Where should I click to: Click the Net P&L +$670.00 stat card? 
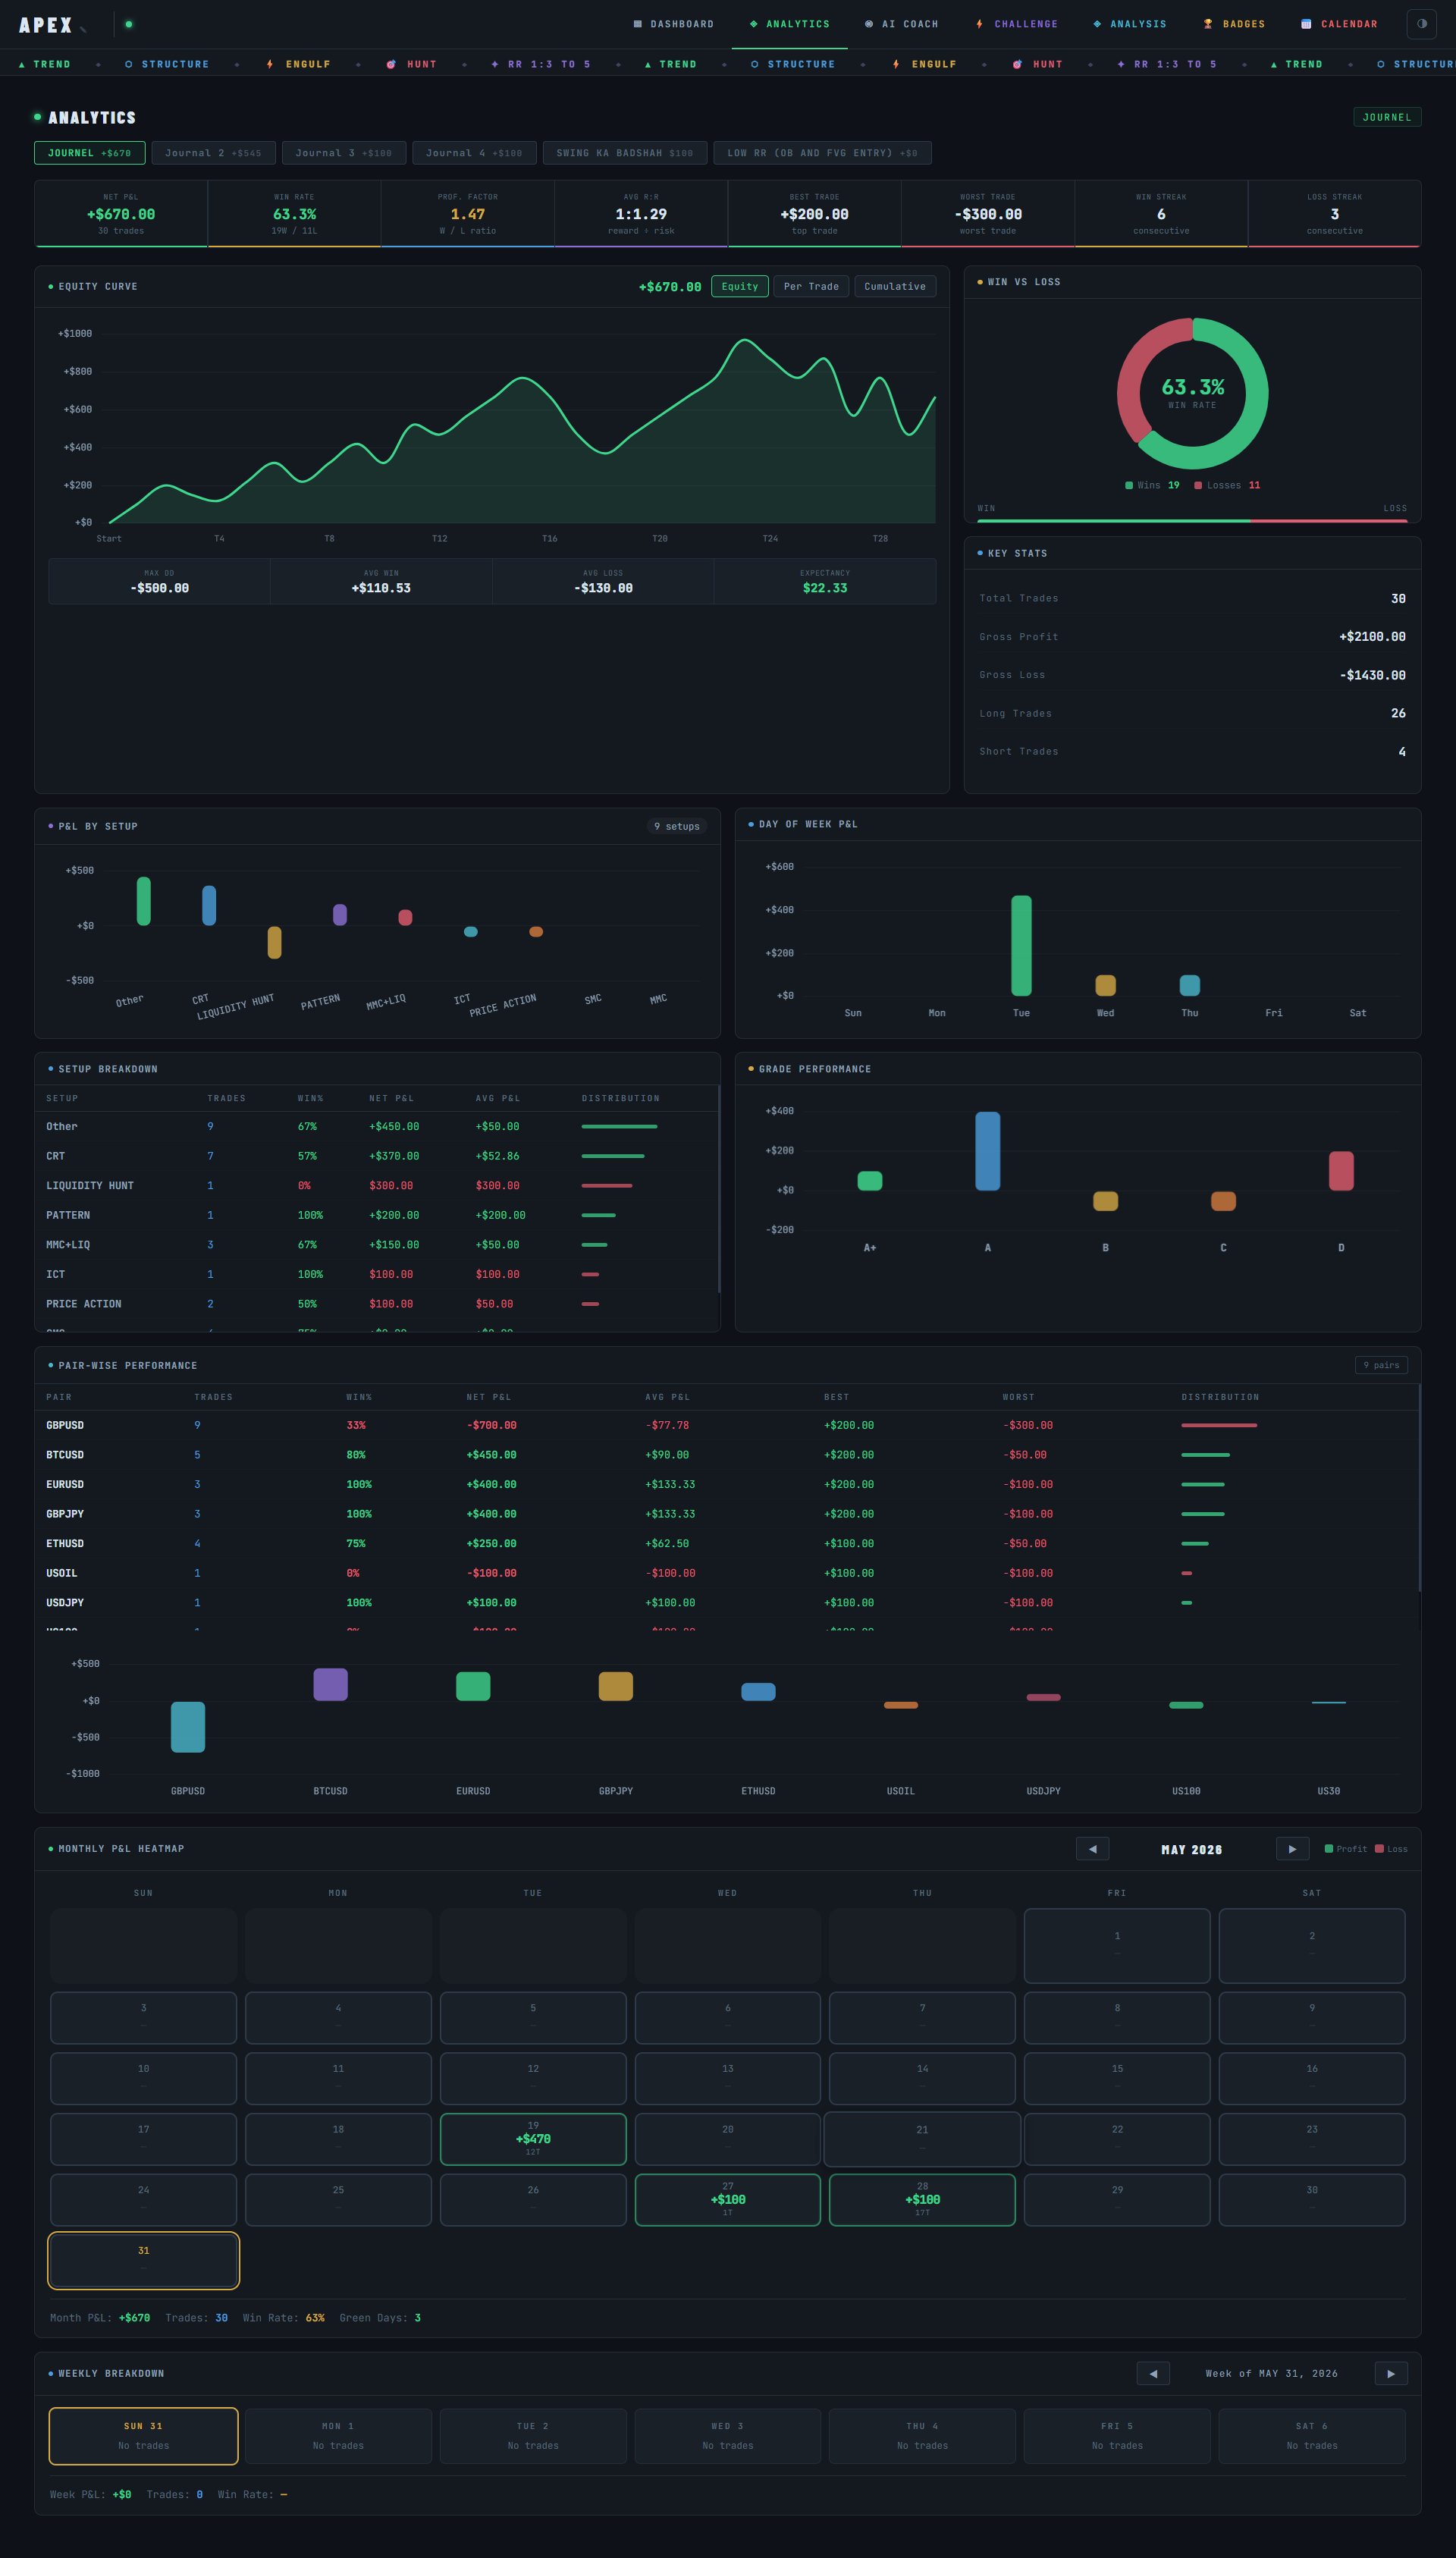click(121, 213)
